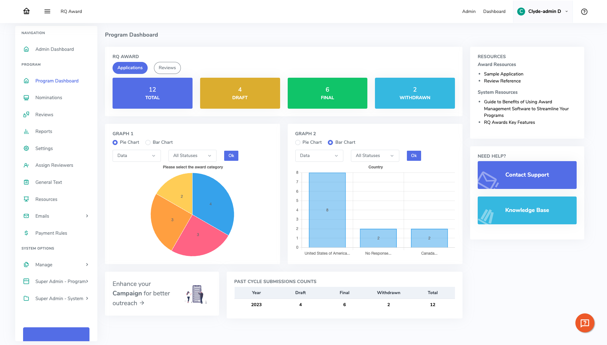This screenshot has width=607, height=345.
Task: Select the Assign Reviewers people icon
Action: pos(27,165)
